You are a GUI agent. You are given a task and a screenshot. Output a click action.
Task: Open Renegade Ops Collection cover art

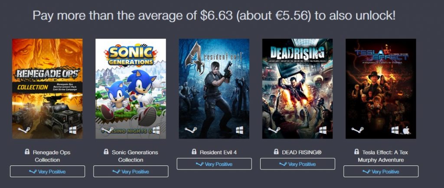click(47, 88)
